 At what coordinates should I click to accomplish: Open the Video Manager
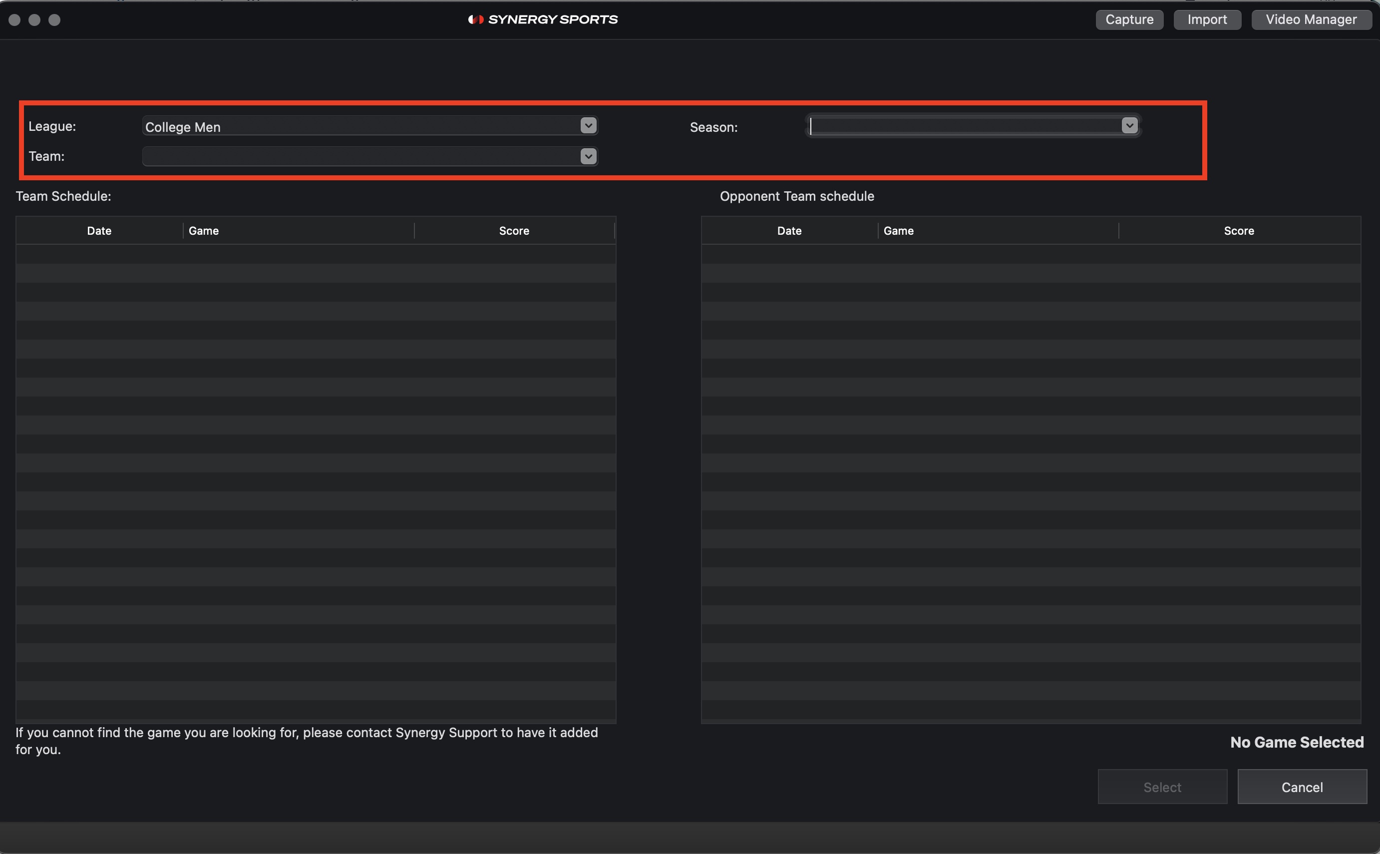point(1311,20)
